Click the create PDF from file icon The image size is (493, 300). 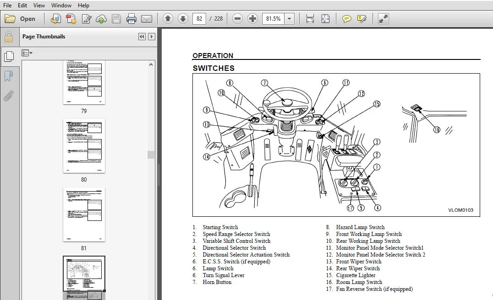click(55, 19)
